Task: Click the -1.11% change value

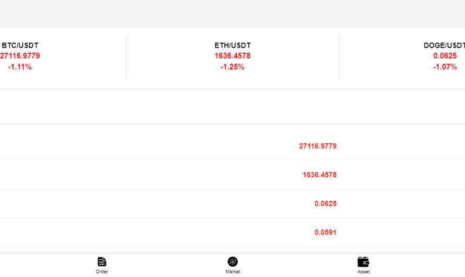Action: coord(20,67)
